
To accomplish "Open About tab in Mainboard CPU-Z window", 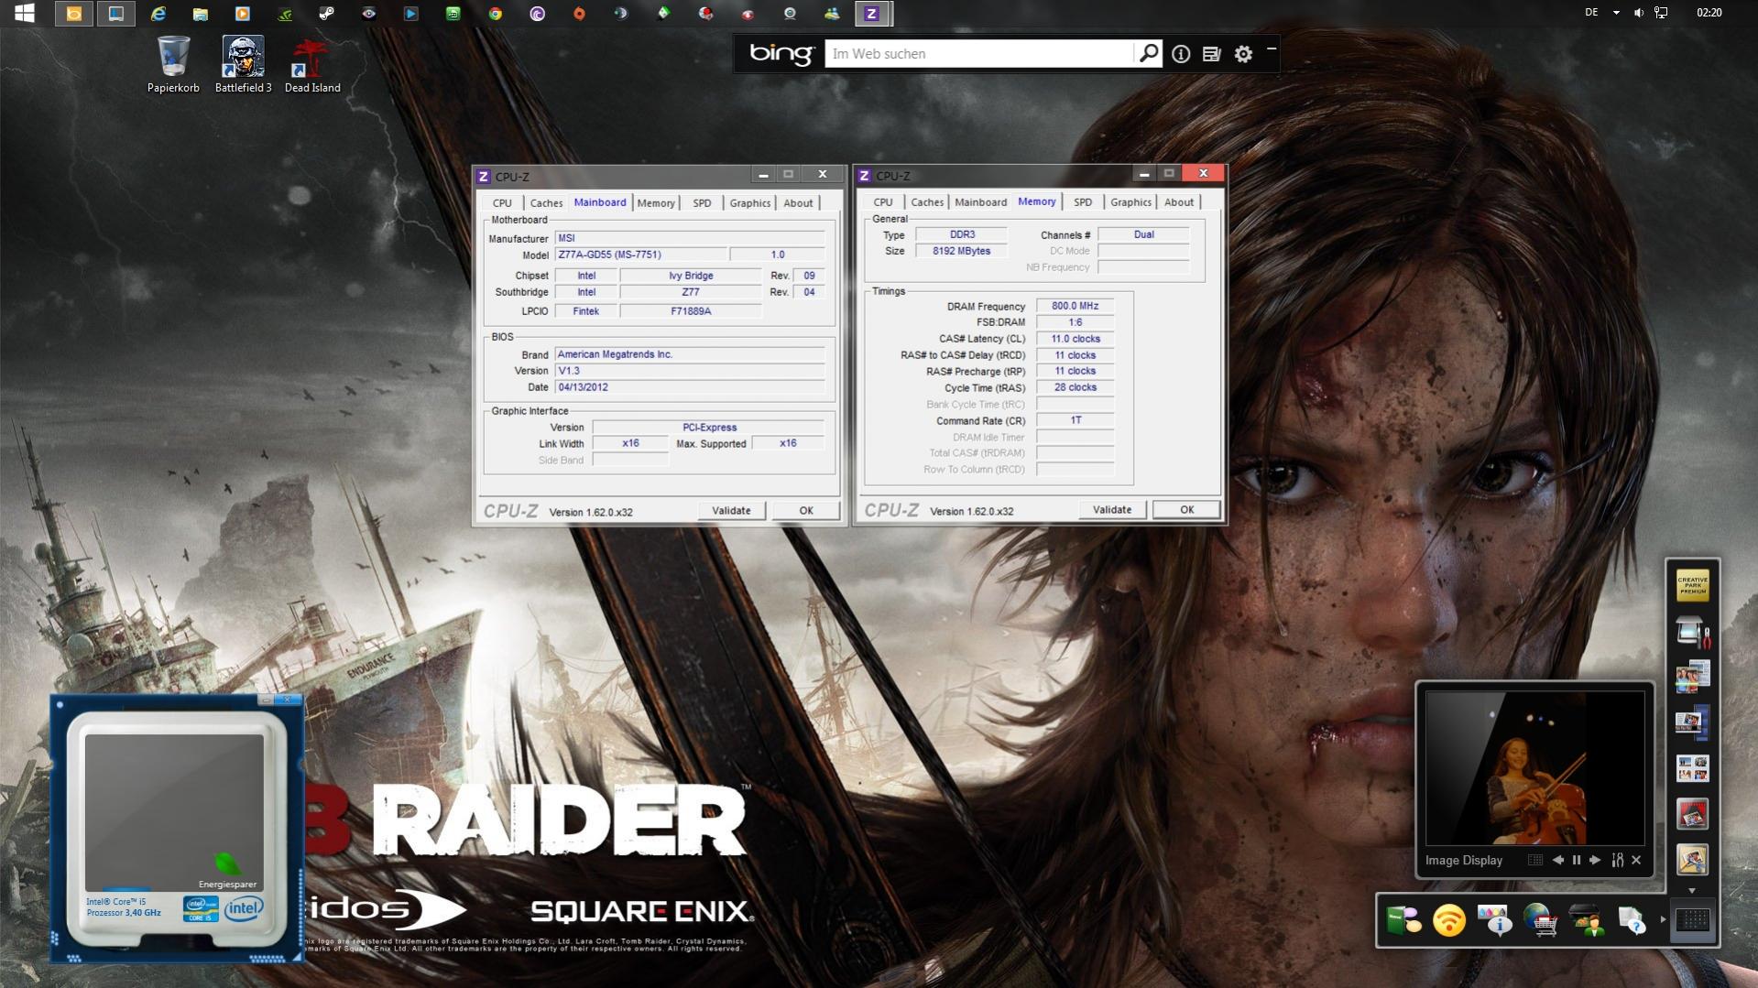I will pos(798,203).
